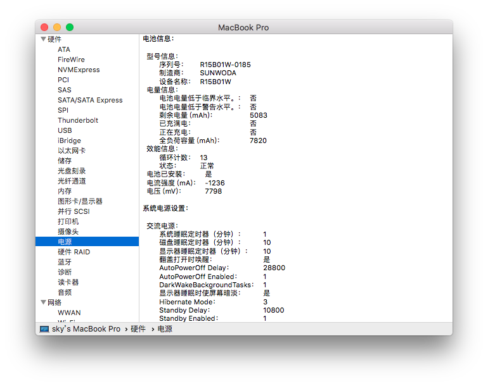Click the MacBook computer icon in path bar

pos(44,329)
